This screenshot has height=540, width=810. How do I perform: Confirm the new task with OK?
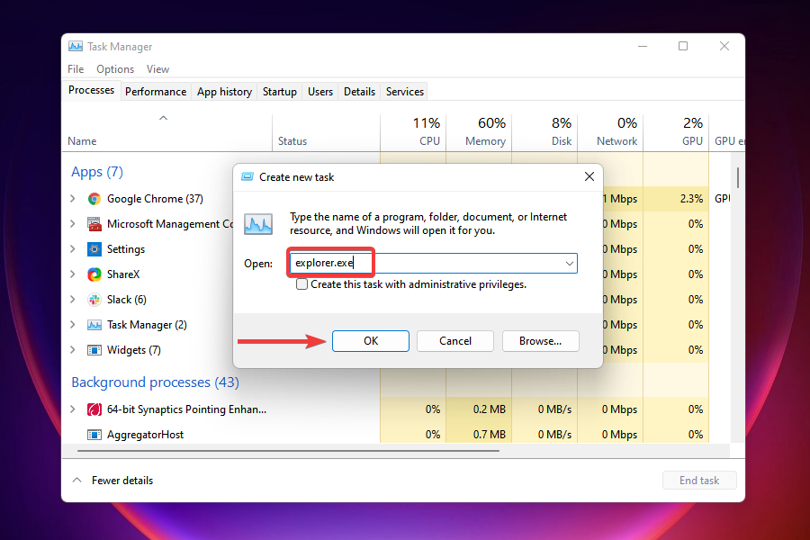[370, 341]
